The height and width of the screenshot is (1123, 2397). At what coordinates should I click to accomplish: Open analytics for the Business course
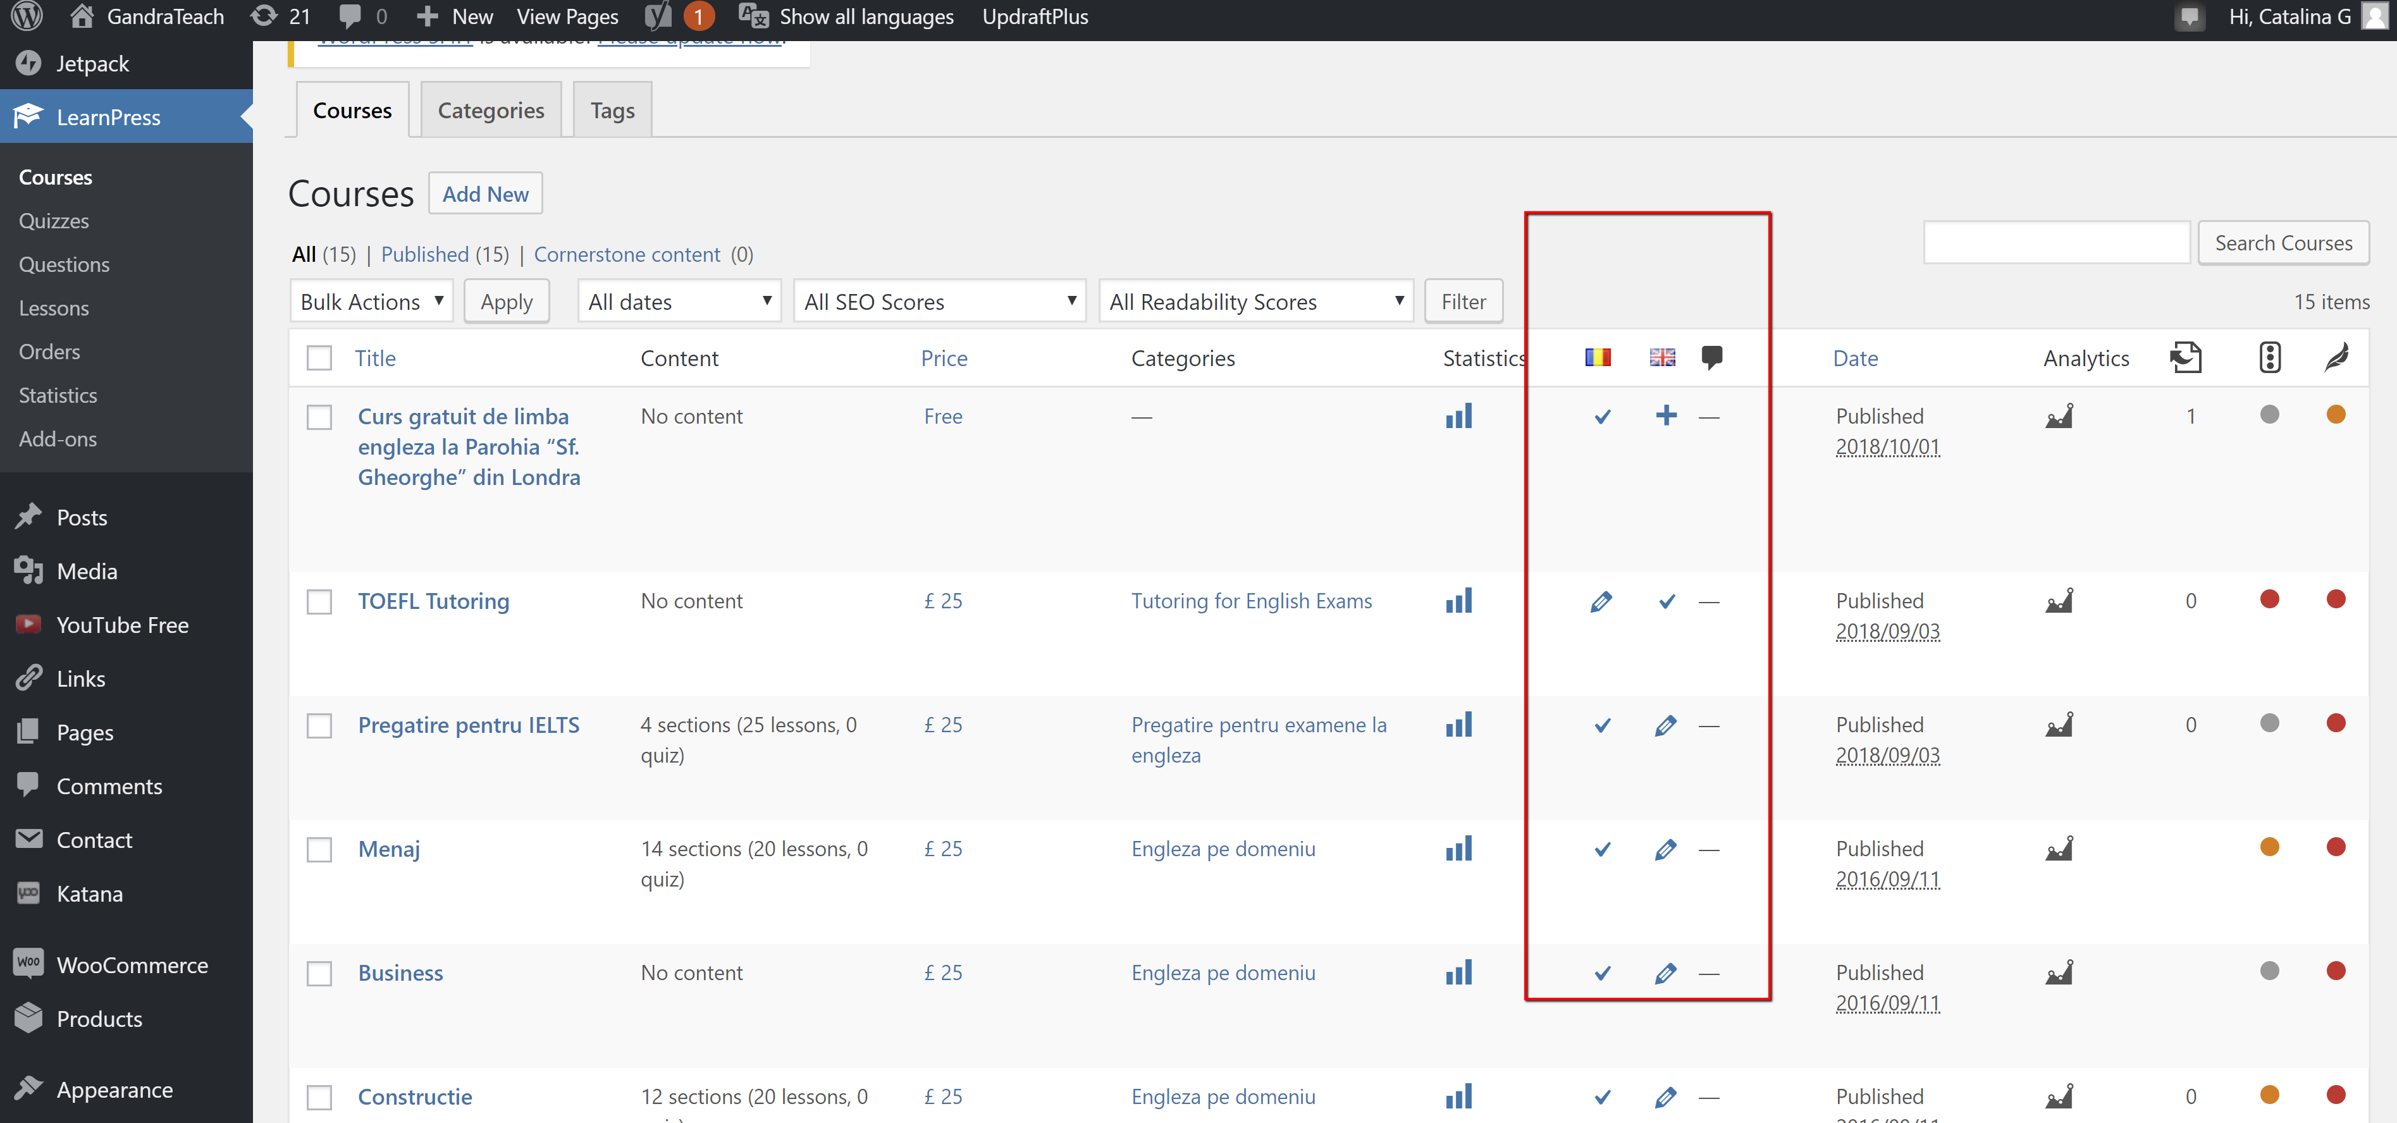pyautogui.click(x=2058, y=973)
